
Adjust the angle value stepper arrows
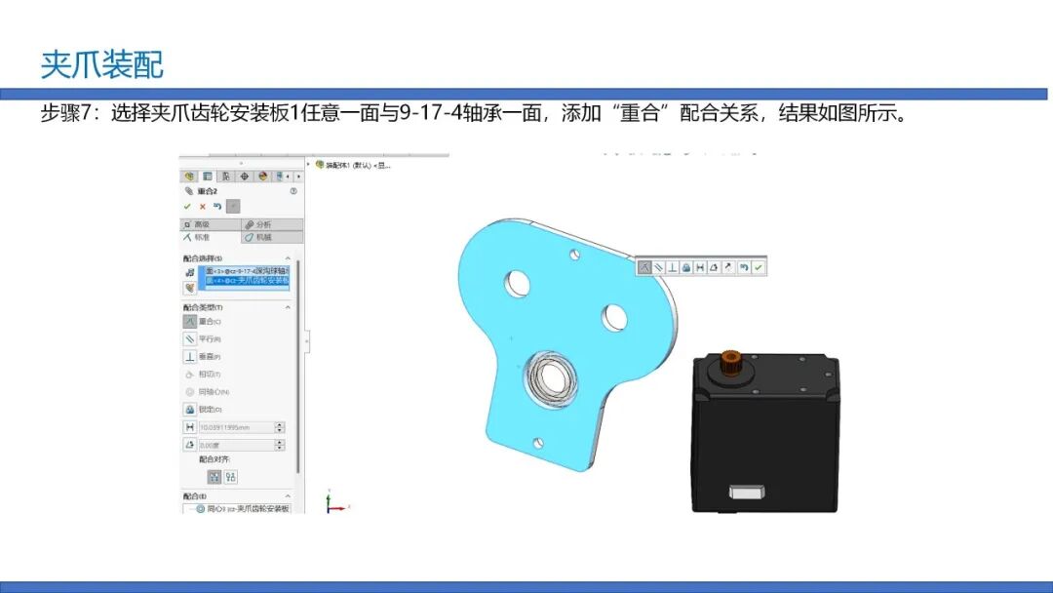pos(280,445)
